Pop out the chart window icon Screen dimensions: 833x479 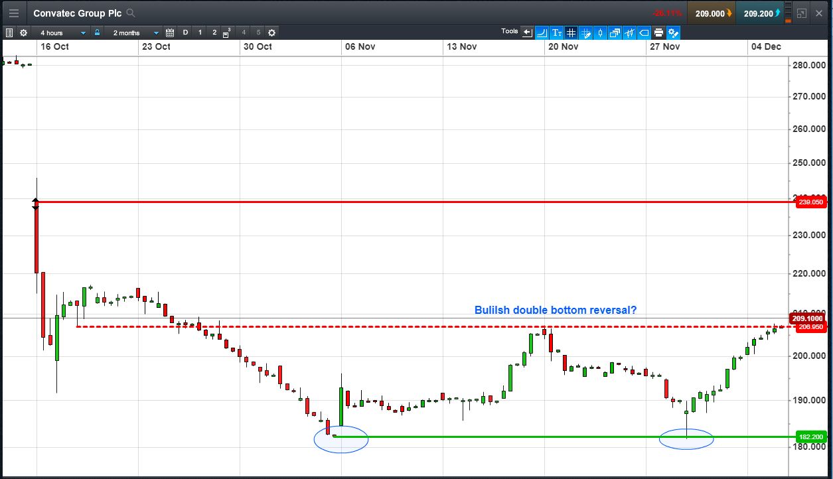point(801,13)
